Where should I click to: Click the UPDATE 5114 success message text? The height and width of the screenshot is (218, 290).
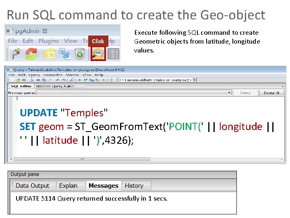91,199
